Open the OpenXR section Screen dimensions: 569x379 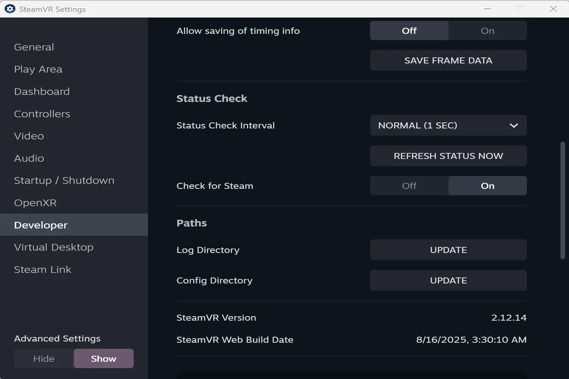point(74,203)
